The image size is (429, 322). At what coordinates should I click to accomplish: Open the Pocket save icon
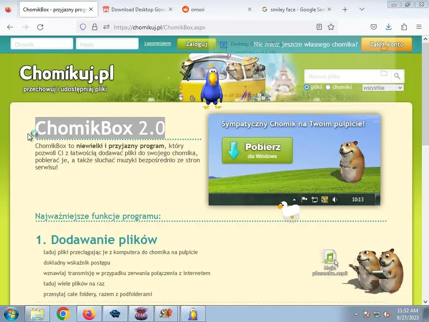(374, 27)
